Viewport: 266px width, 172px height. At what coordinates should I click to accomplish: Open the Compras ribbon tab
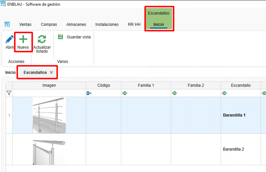pyautogui.click(x=49, y=24)
